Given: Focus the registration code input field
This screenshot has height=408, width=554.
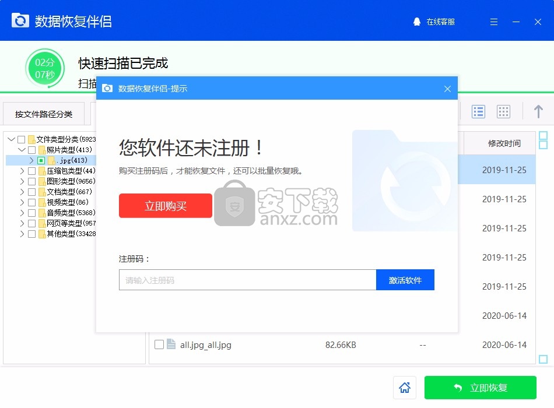Looking at the screenshot, I should click(248, 280).
